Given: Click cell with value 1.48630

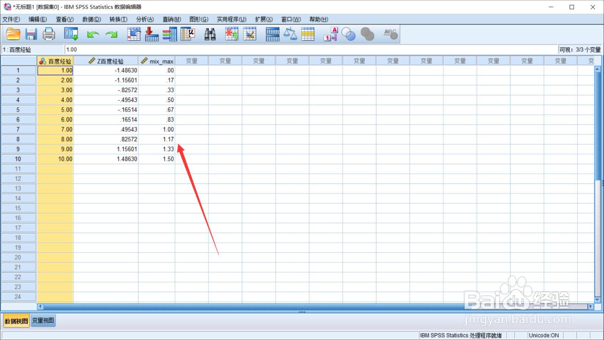Looking at the screenshot, I should (x=106, y=159).
